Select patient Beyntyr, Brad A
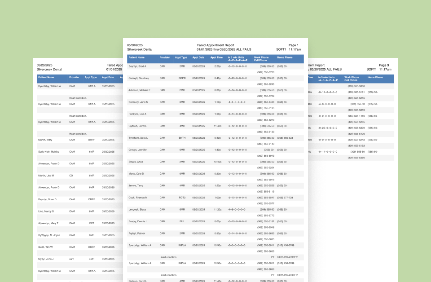The height and width of the screenshot is (282, 431). pyautogui.click(x=137, y=66)
